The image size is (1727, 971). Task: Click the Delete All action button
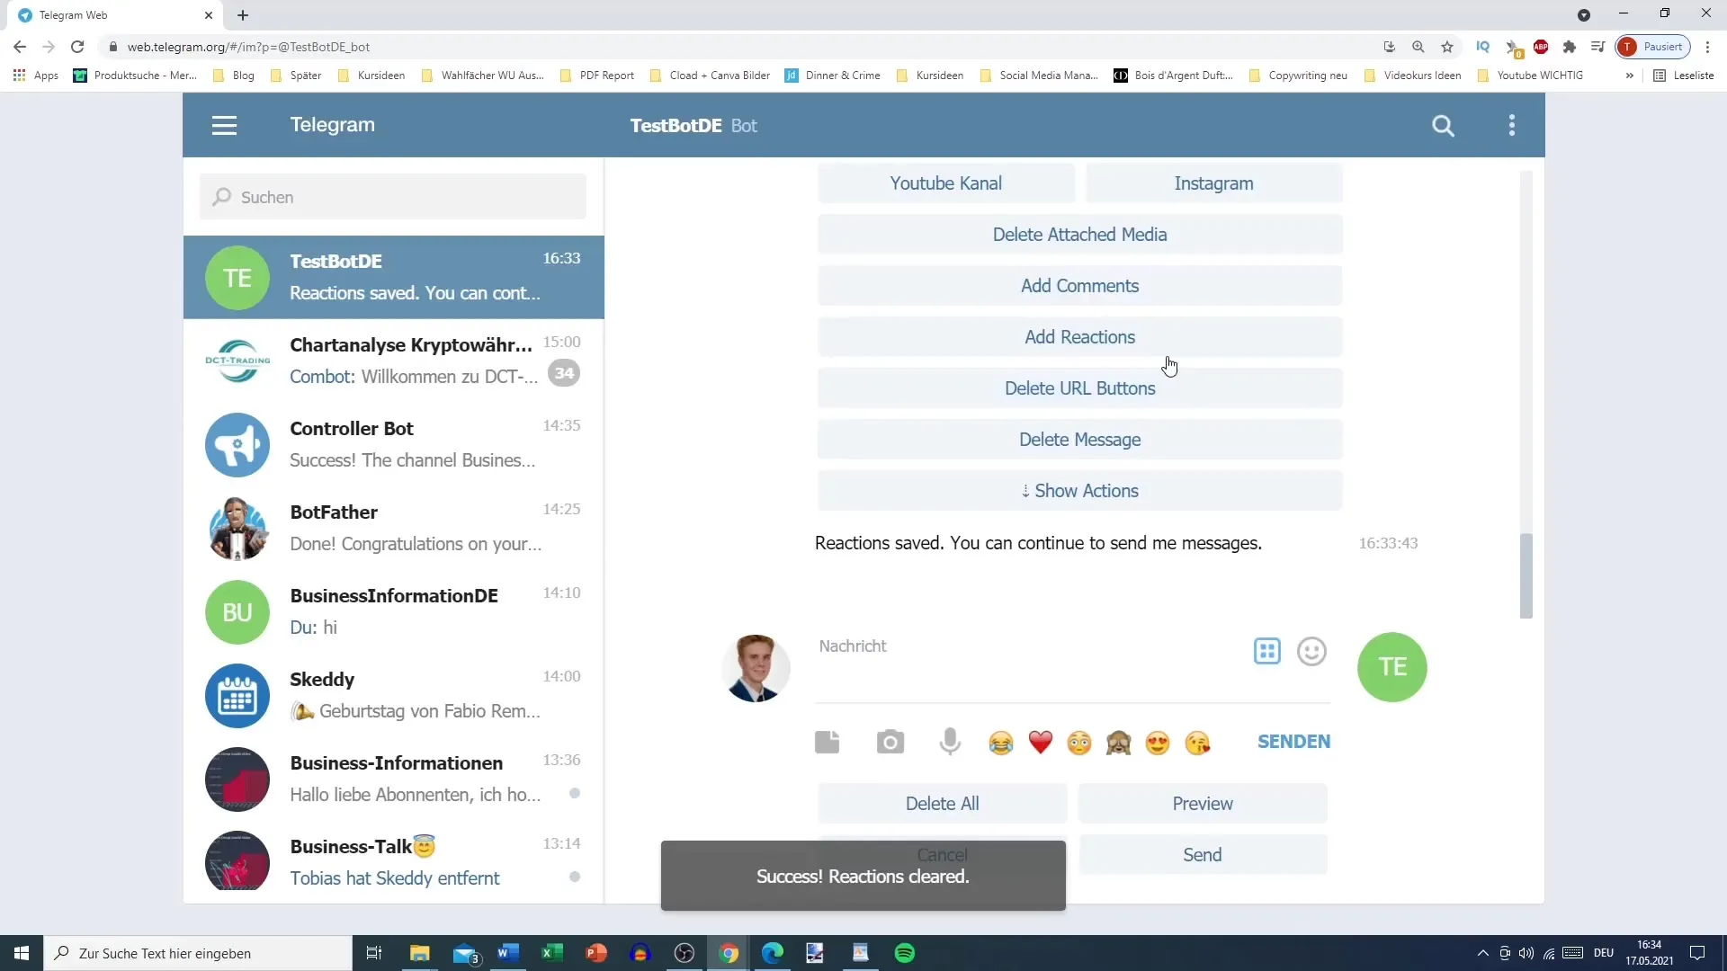pos(942,803)
